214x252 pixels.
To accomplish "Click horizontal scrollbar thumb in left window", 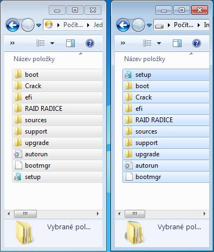I will [x=25, y=214].
